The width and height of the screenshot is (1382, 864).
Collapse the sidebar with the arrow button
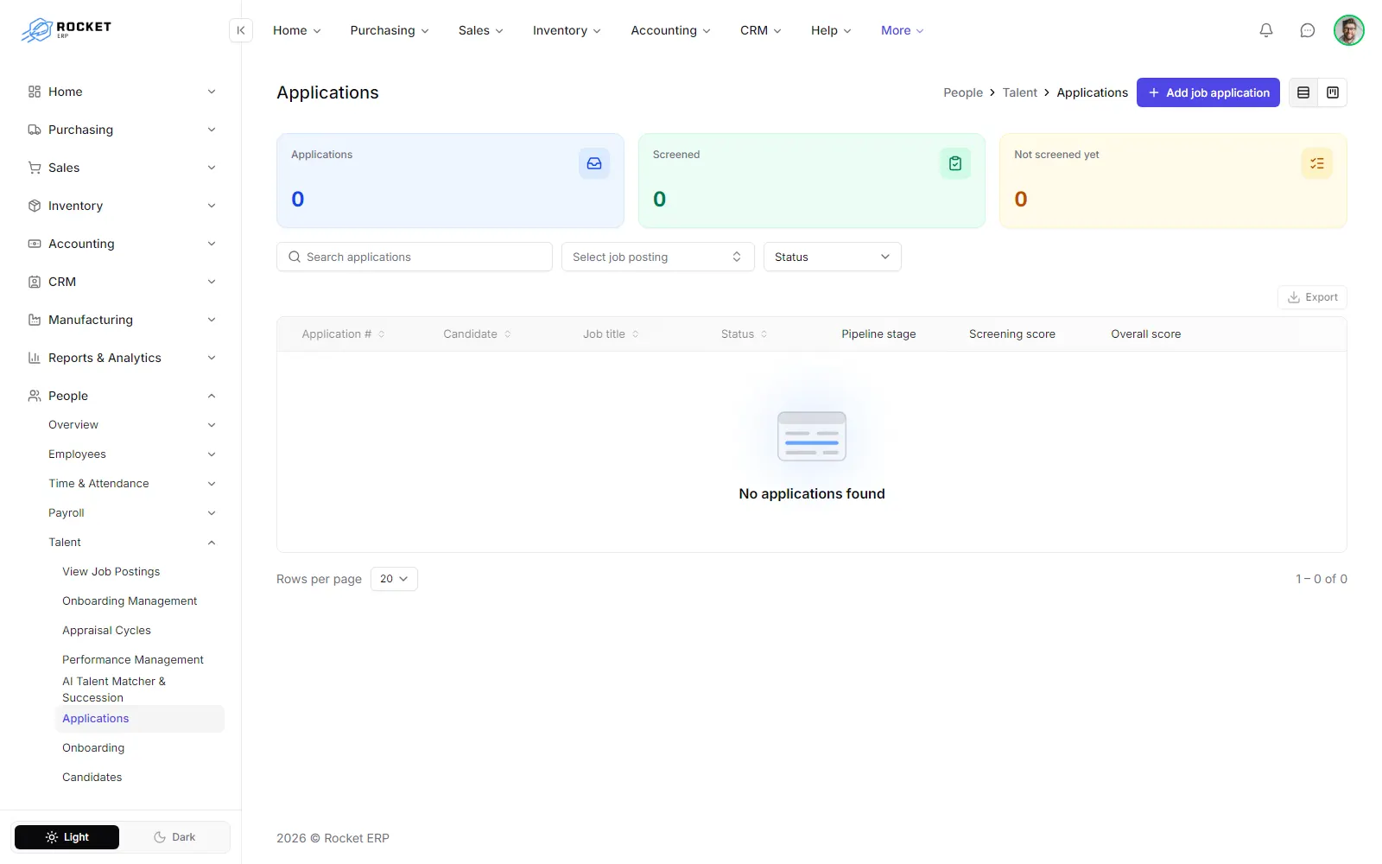pyautogui.click(x=241, y=30)
